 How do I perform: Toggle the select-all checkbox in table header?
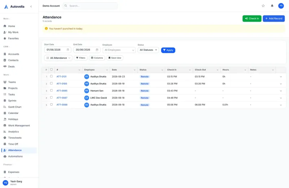(51, 69)
